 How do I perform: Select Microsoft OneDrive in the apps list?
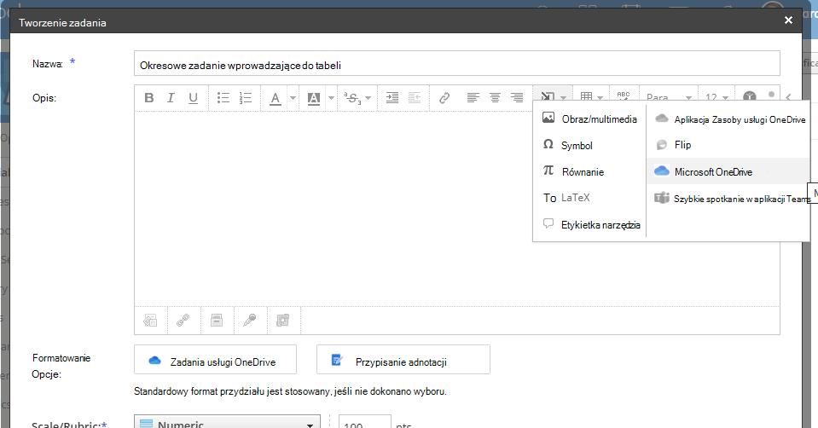pyautogui.click(x=728, y=171)
